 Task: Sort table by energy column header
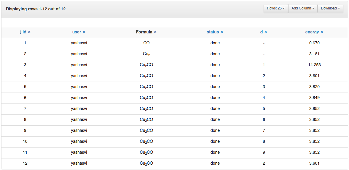point(312,32)
